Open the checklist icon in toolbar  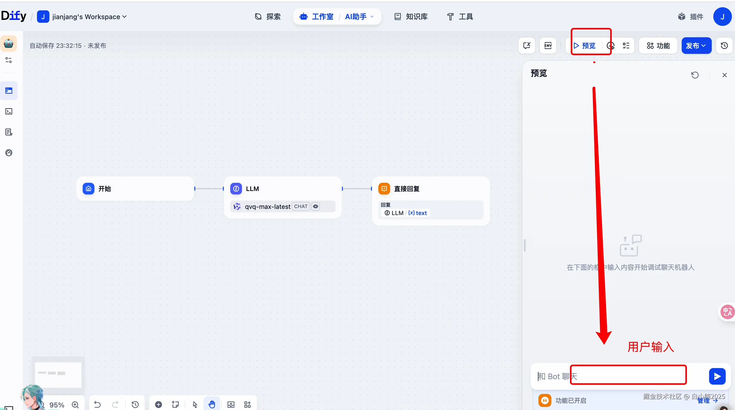coord(626,46)
